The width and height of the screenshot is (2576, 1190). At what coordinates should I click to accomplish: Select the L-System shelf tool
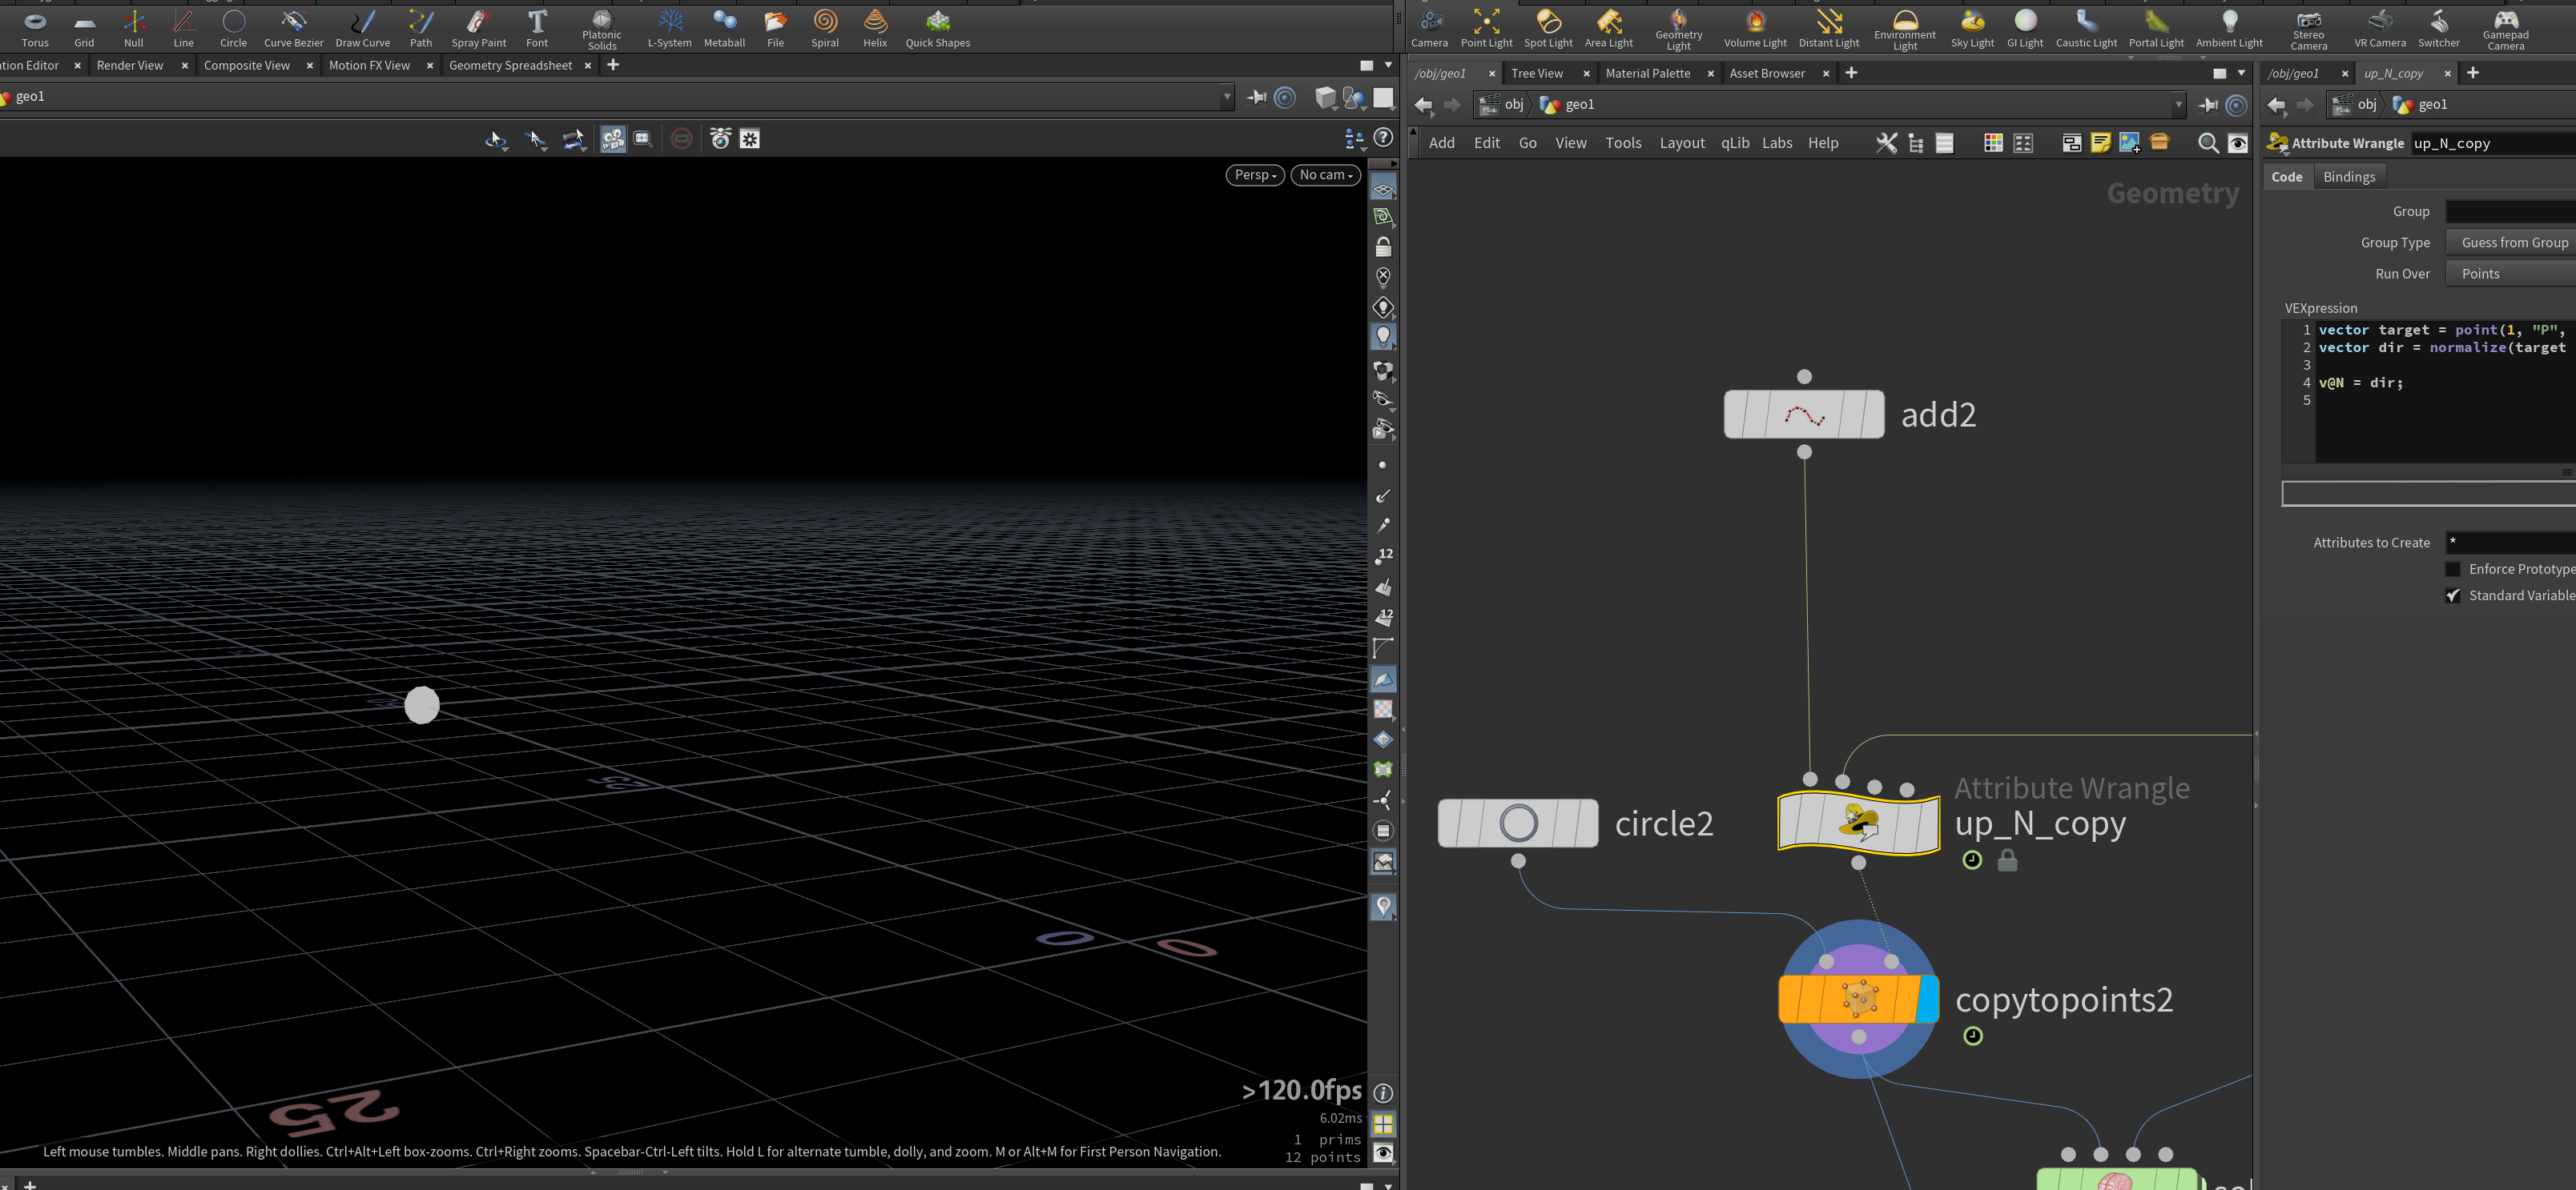[x=669, y=28]
